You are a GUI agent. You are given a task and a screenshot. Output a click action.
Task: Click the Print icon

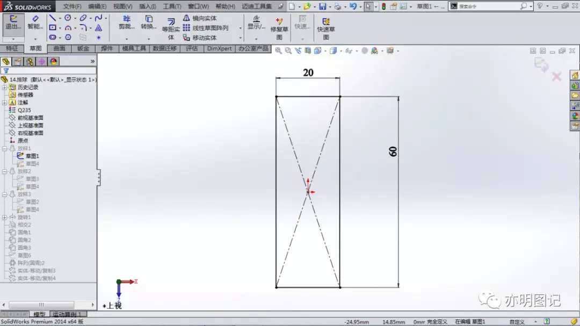[337, 6]
